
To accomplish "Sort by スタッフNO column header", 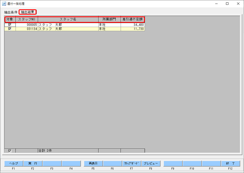I will 27,19.
